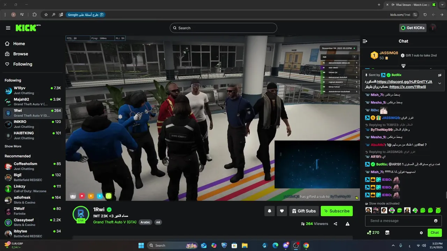Screen dimensions: 447x251
Task: Click the Subscribe button
Action: coord(337,211)
